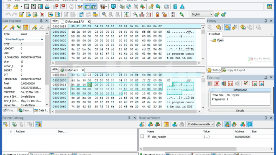Screen dimensions: 276x155
Task: Open the tools settings dropdown icon
Action: 103,7
